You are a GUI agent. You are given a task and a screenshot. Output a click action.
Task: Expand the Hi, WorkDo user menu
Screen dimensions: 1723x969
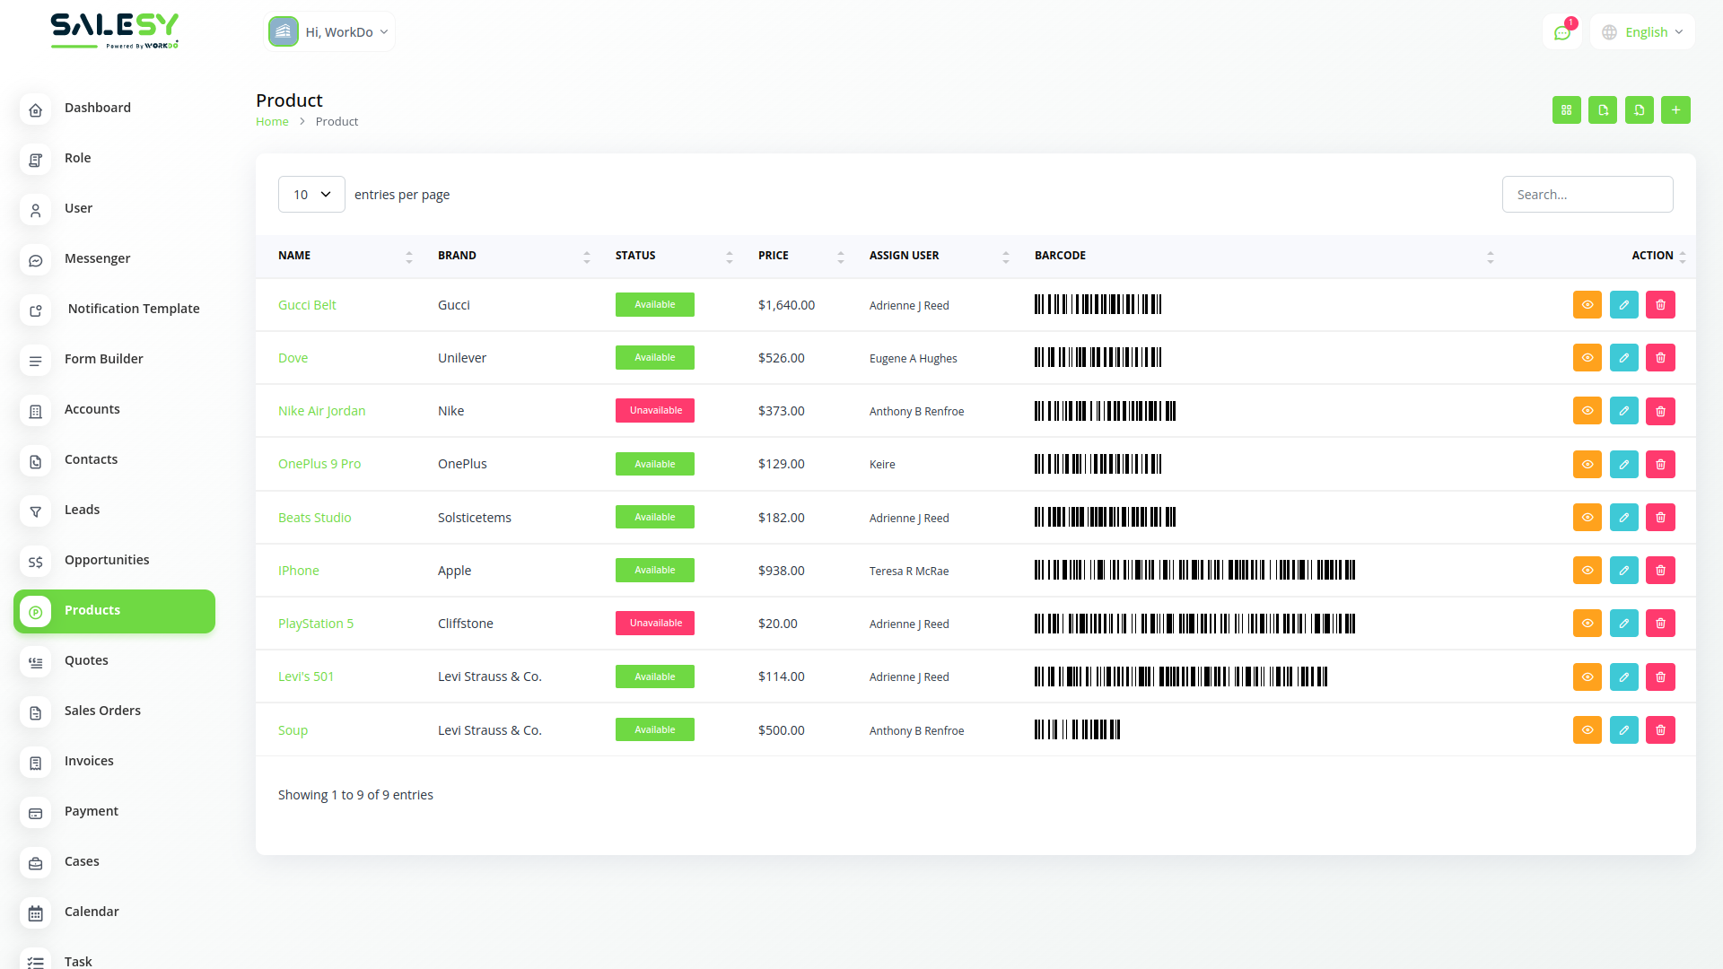[330, 32]
